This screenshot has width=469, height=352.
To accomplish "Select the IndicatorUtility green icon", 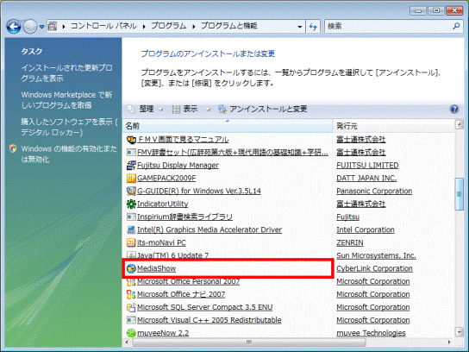I will 131,204.
